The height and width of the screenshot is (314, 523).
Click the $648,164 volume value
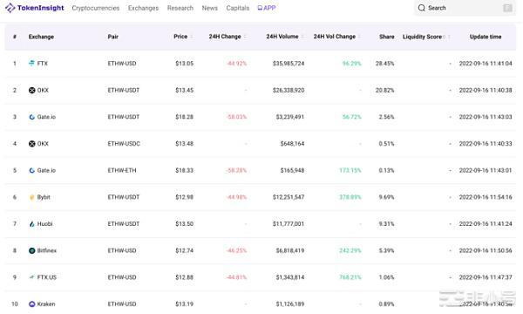(x=292, y=144)
